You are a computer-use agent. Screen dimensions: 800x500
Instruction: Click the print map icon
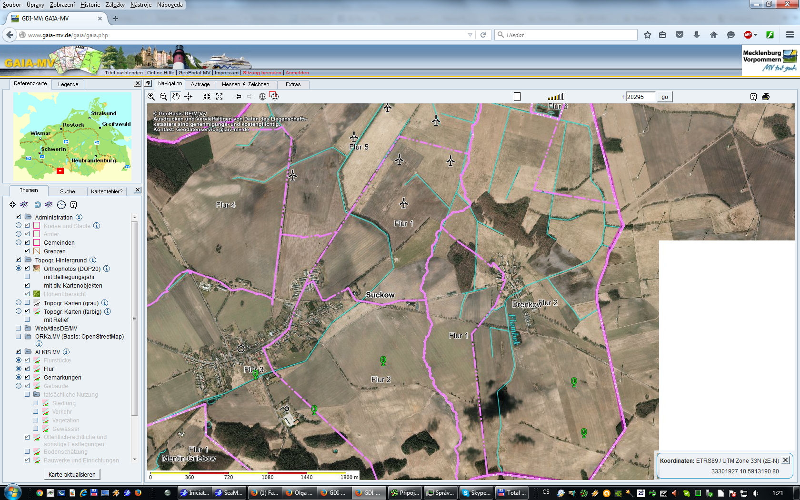766,97
